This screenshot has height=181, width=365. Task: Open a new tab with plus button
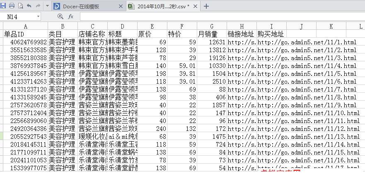pos(206,6)
